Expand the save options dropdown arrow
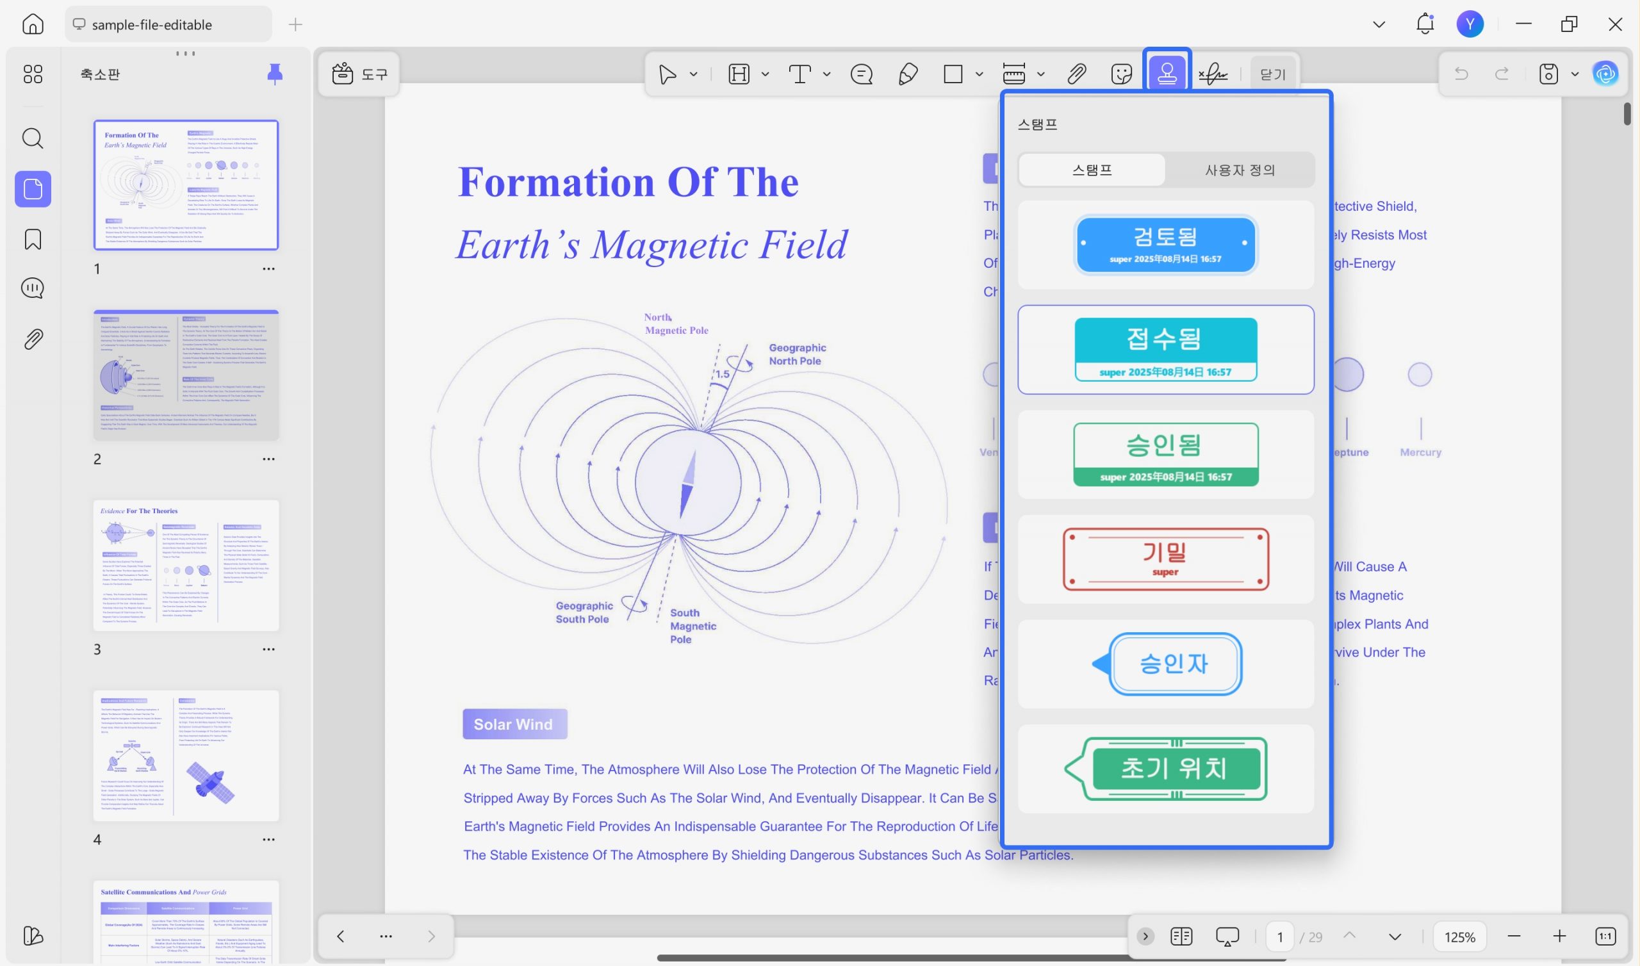Viewport: 1640px width, 966px height. [x=1575, y=74]
